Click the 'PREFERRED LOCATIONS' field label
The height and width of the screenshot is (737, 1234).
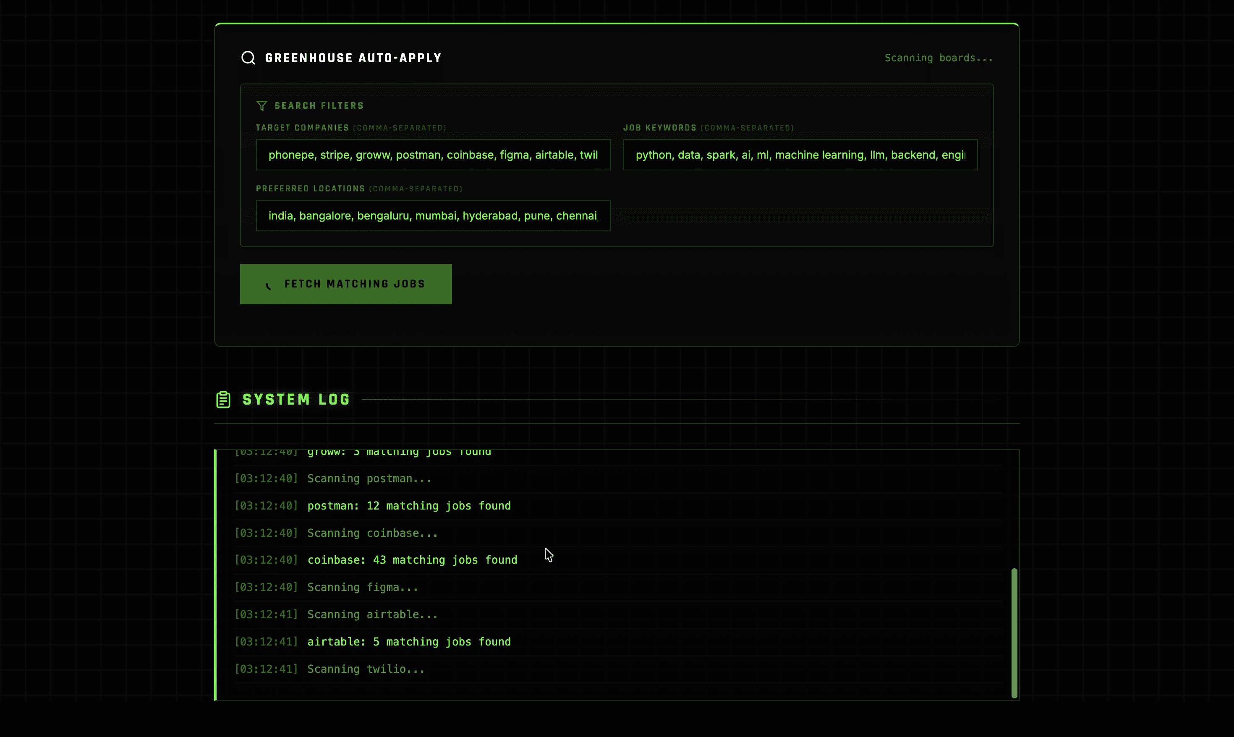click(310, 189)
